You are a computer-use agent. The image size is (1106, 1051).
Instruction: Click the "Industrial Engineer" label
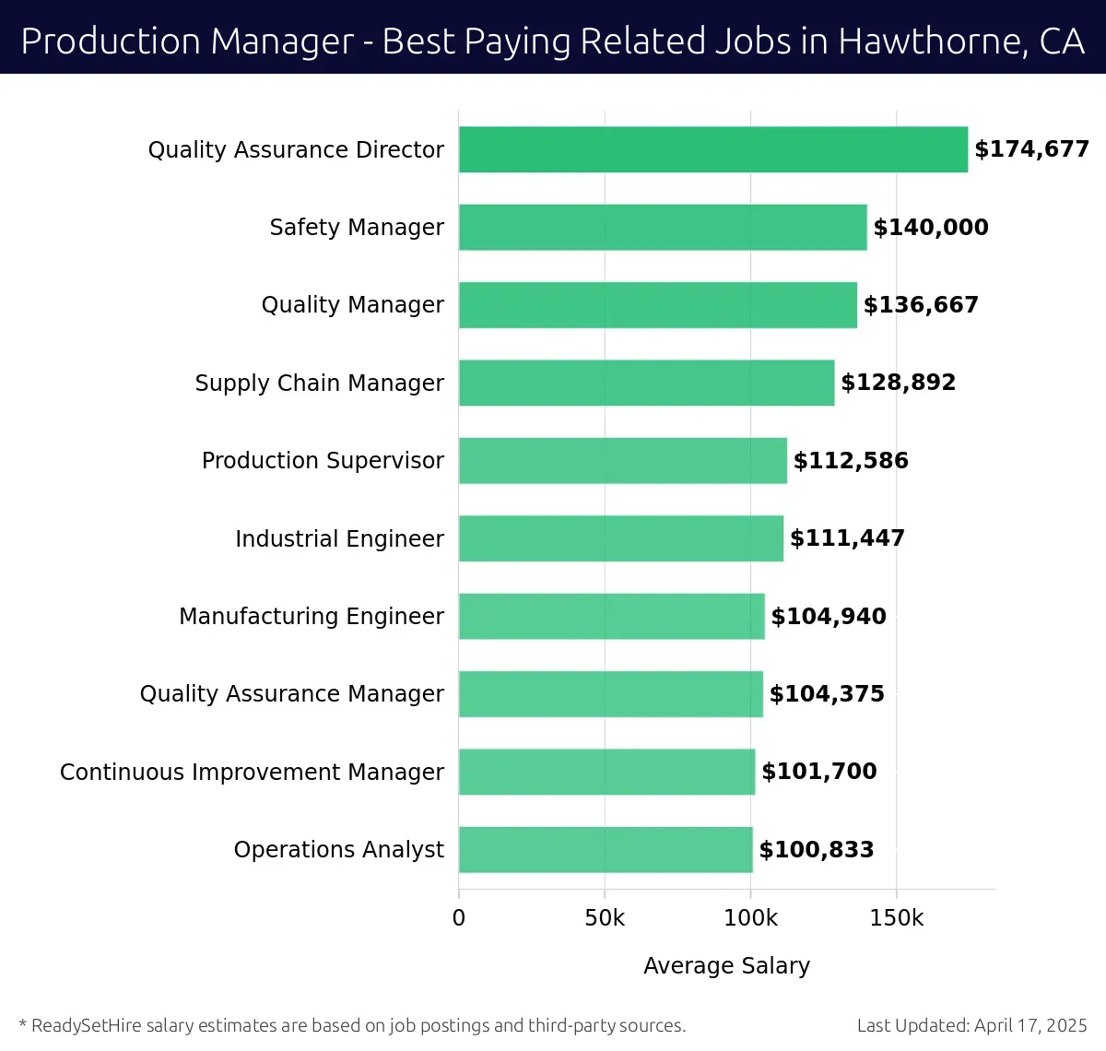(x=339, y=539)
